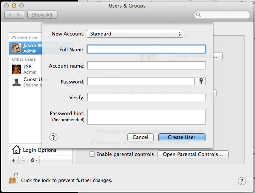This screenshot has height=193, width=255.
Task: Click the forward navigation arrow
Action: 19,15
